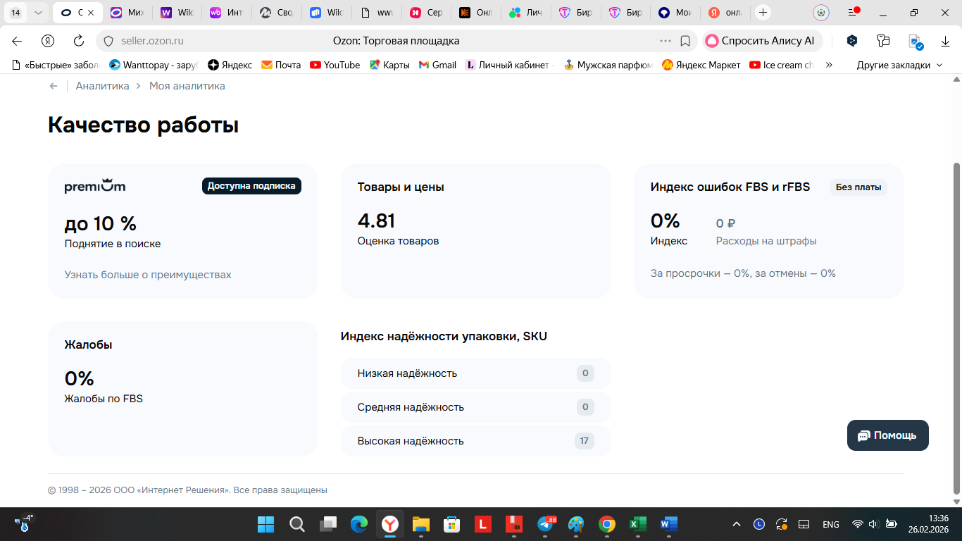Viewport: 962px width, 541px height.
Task: Open a new browser tab with plus
Action: (763, 13)
